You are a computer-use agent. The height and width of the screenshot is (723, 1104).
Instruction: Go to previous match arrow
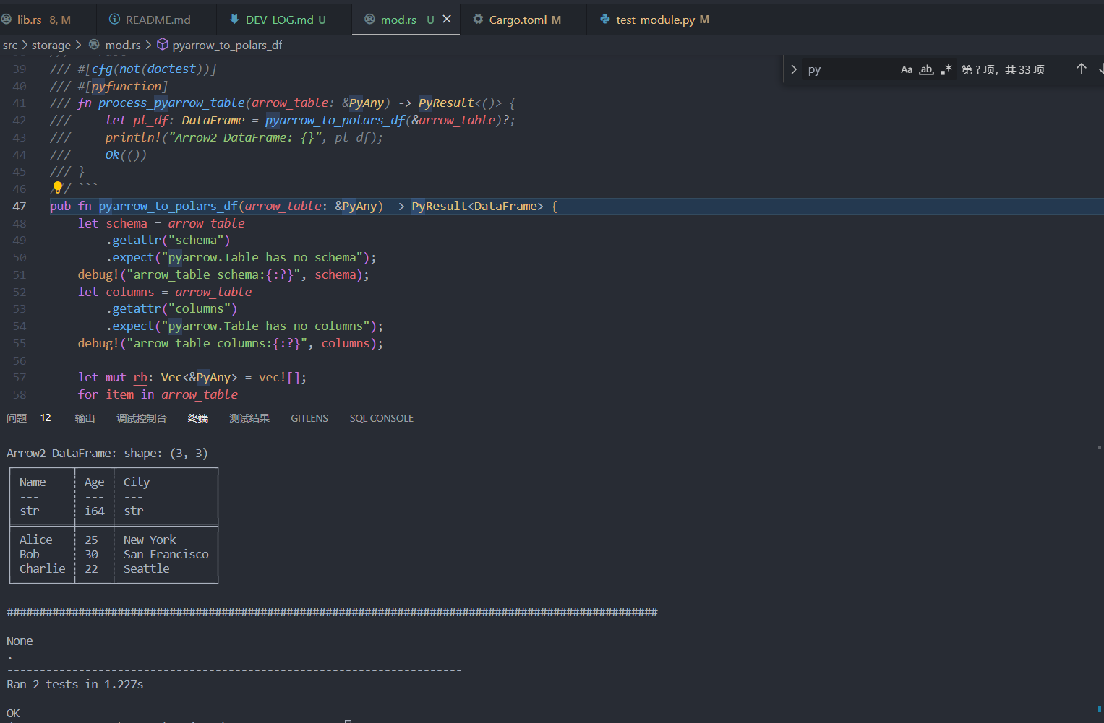[x=1082, y=69]
